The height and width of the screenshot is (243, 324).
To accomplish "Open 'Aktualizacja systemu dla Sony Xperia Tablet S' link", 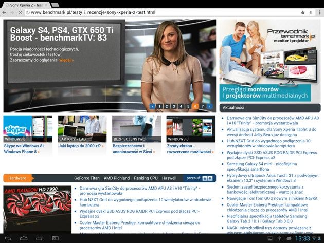I will pyautogui.click(x=272, y=132).
